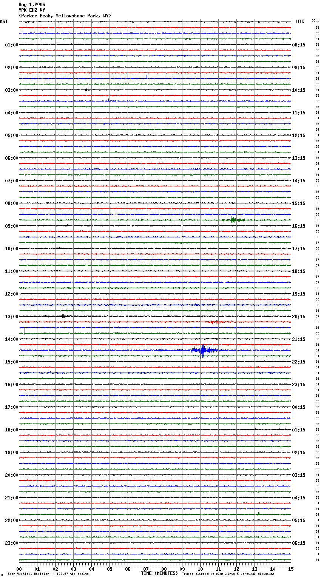
Task: Select the 20:00 MST row label
Action: click(12, 475)
